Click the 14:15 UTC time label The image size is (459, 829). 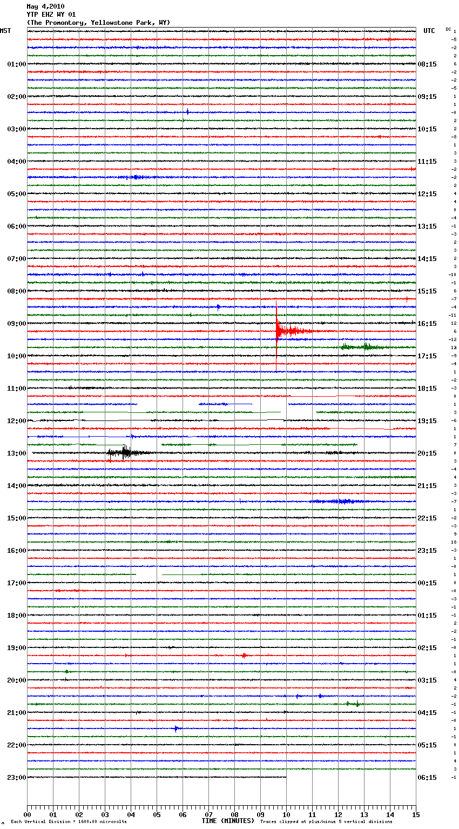(x=427, y=259)
